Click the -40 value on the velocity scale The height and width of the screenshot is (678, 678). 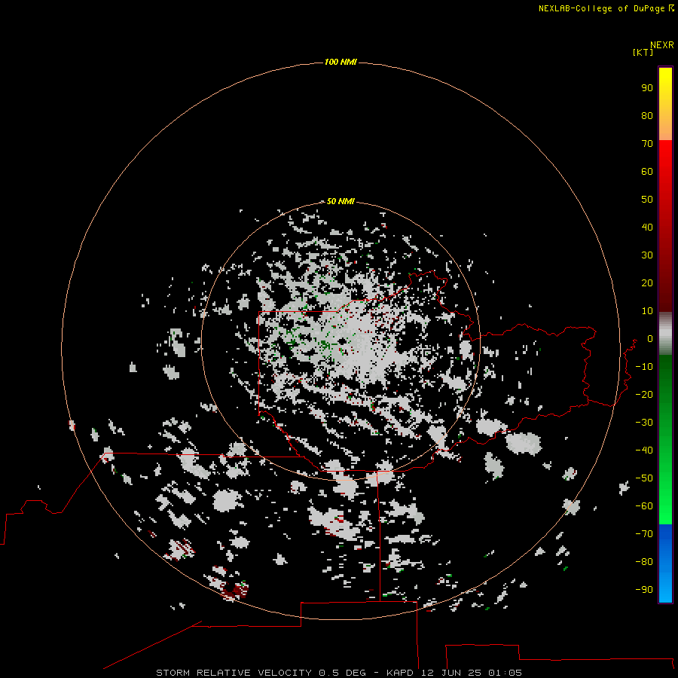point(644,450)
